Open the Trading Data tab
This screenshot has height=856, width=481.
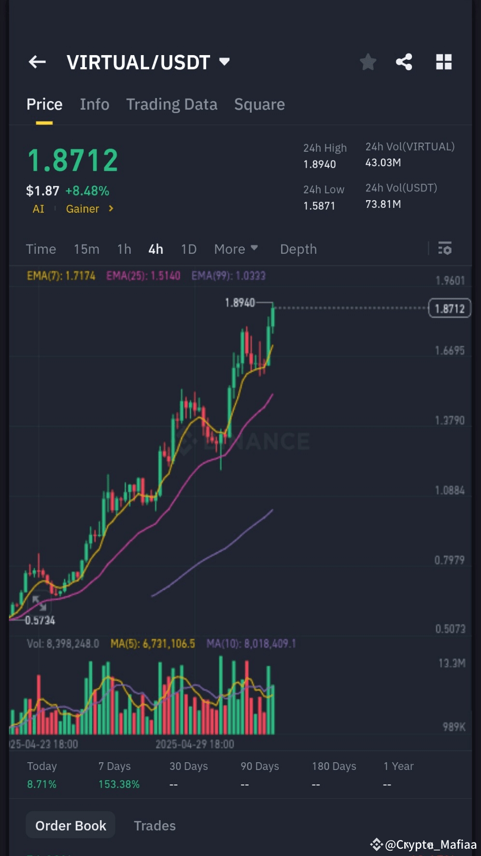click(x=172, y=104)
